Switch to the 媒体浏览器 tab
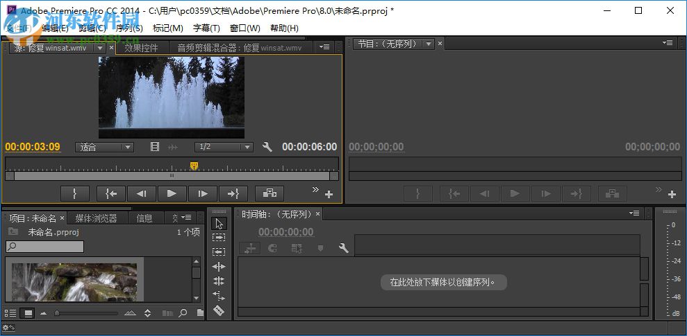687x336 pixels. (97, 218)
